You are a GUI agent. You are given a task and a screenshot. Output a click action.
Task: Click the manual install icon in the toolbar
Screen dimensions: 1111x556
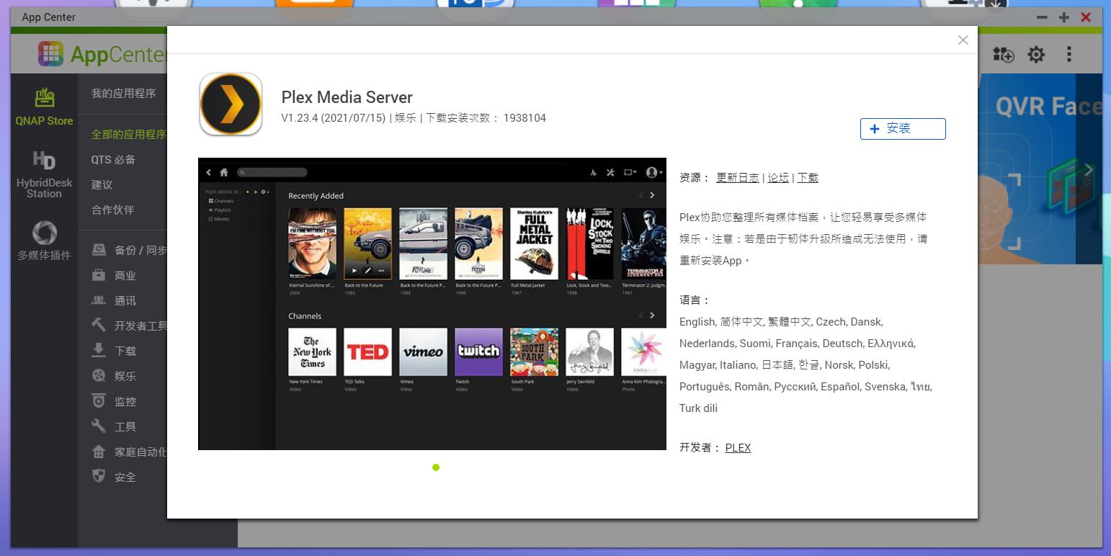pos(1003,54)
